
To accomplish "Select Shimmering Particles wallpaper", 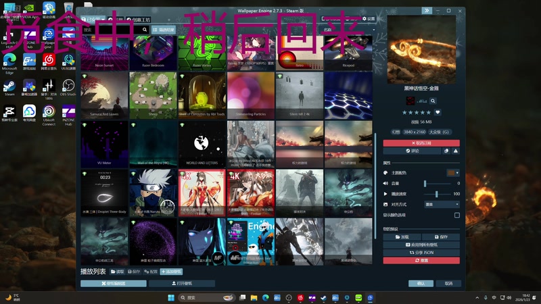I will [x=251, y=95].
